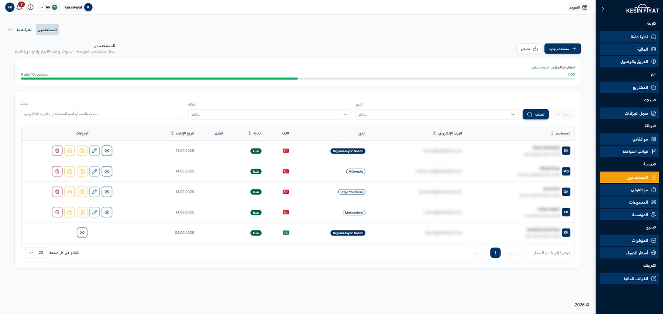Screen dimensions: 663x314
Task: Open المؤسسة sidebar item
Action: coord(629,214)
